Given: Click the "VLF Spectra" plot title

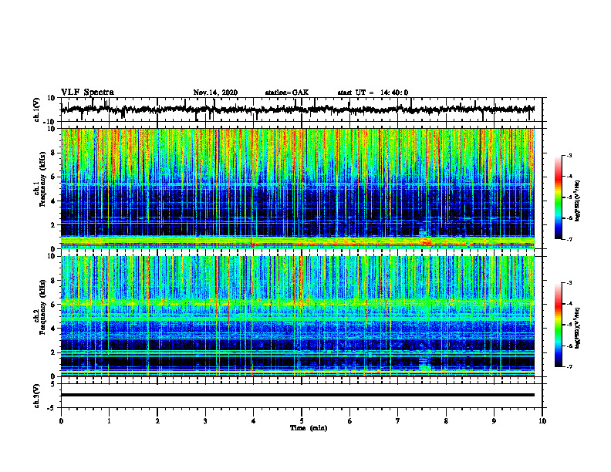Looking at the screenshot, I should pyautogui.click(x=87, y=93).
